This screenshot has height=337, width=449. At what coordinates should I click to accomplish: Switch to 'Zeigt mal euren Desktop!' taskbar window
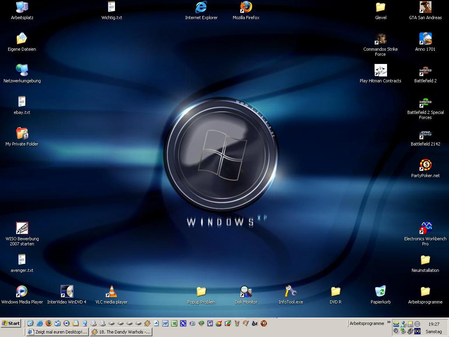click(x=58, y=332)
